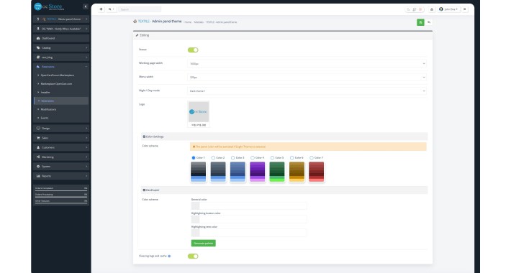This screenshot has height=273, width=511.
Task: Select the Color 1 radio button
Action: click(194, 158)
